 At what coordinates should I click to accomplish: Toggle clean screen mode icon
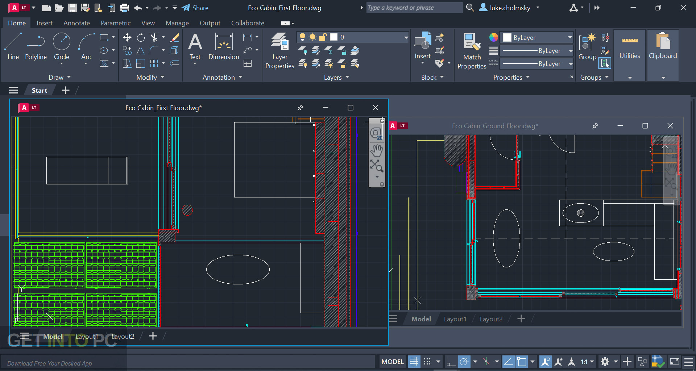[675, 362]
